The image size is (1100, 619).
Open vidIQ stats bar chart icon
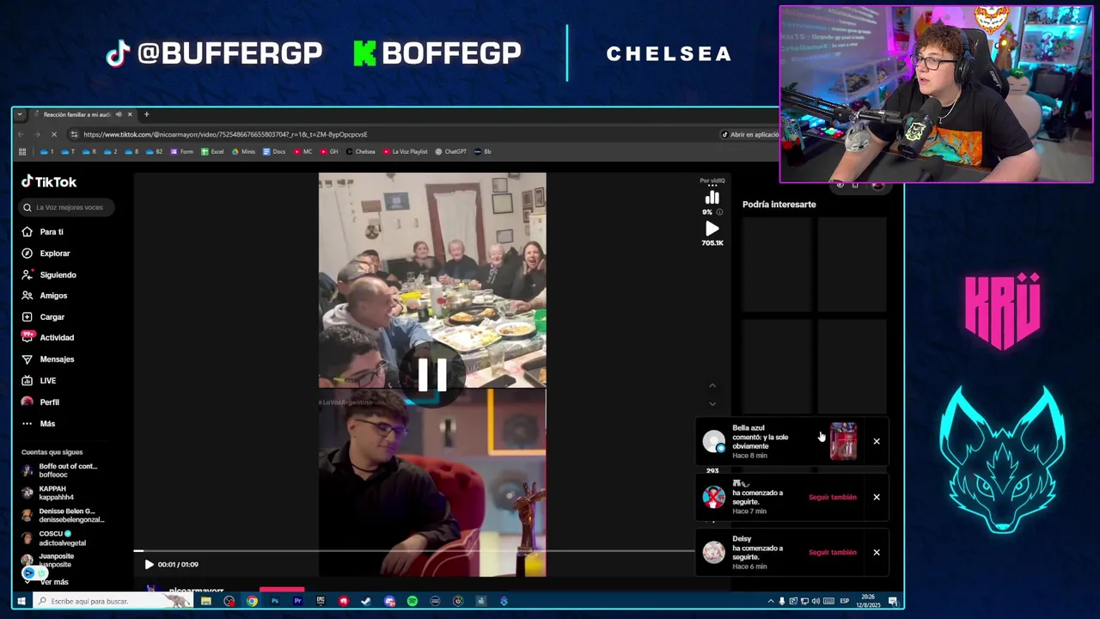pyautogui.click(x=712, y=198)
